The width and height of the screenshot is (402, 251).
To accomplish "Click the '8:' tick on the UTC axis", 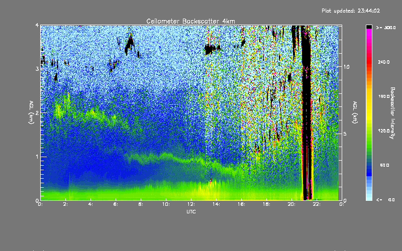I will [x=141, y=204].
